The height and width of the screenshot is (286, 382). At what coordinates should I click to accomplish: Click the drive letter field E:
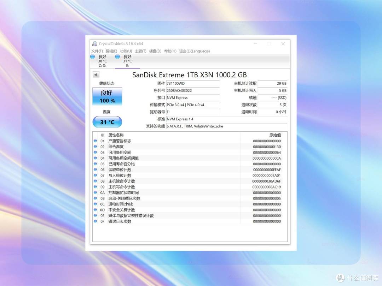coord(193,112)
